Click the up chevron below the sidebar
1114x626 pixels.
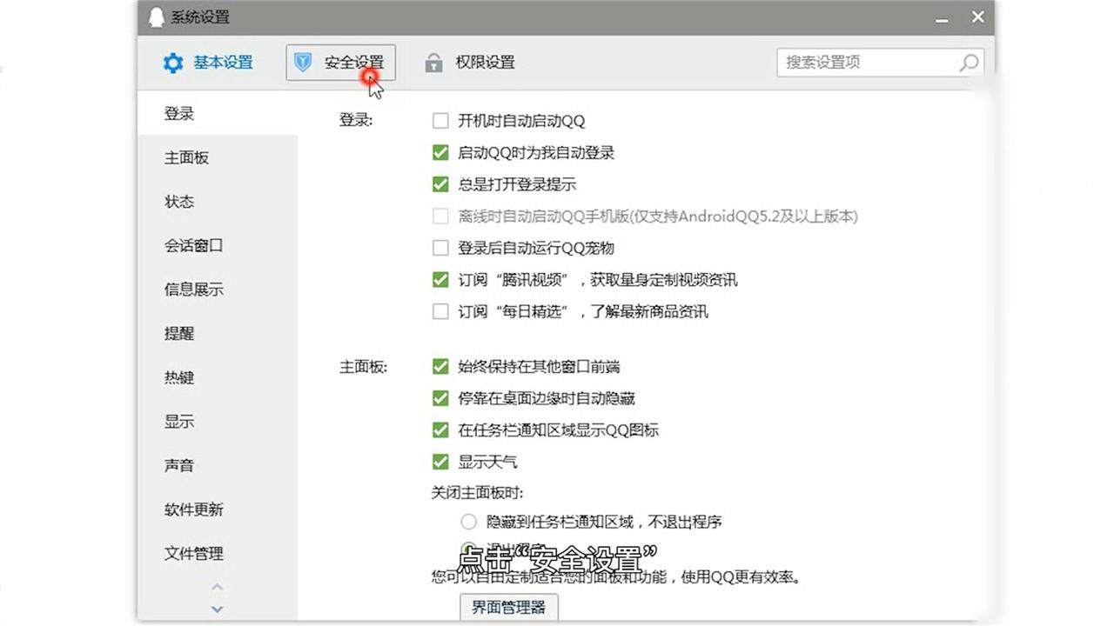click(218, 587)
